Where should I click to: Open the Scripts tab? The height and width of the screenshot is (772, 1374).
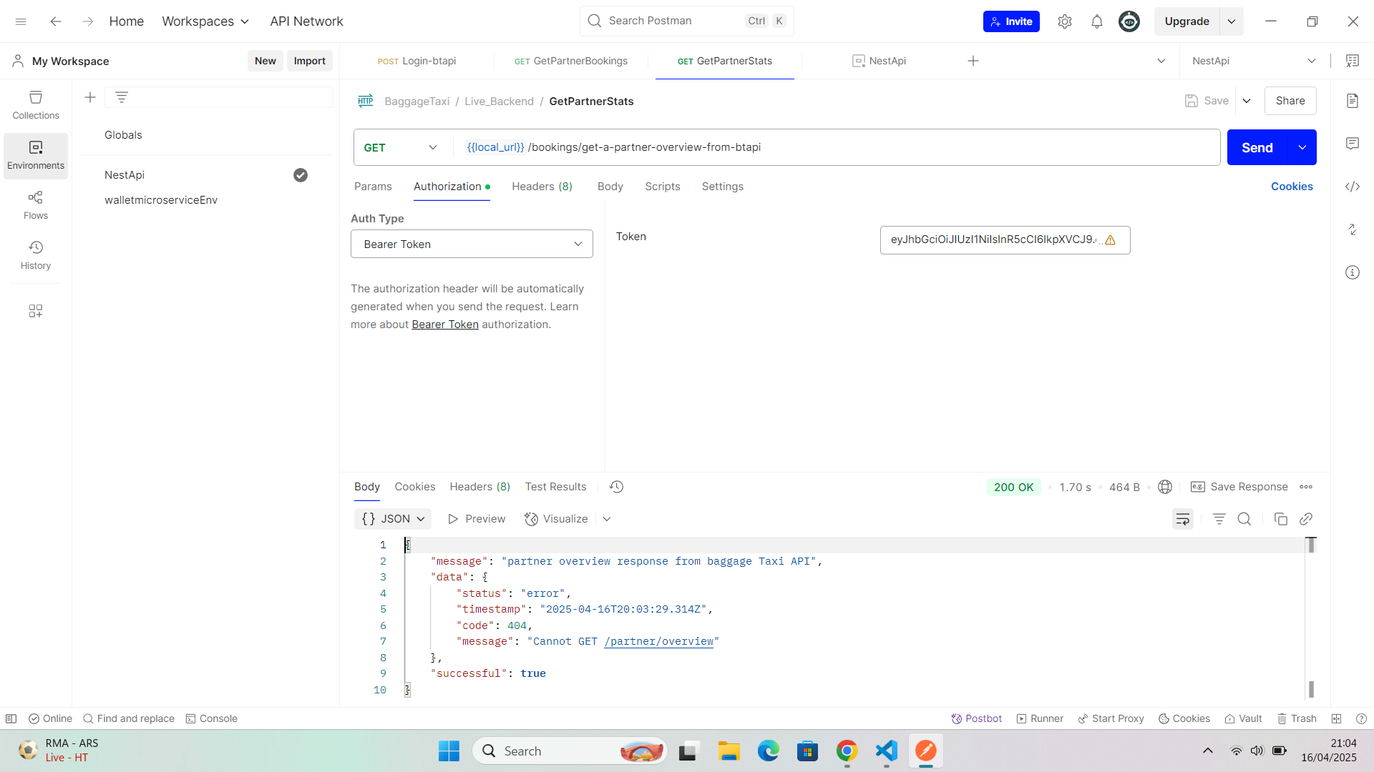tap(663, 187)
